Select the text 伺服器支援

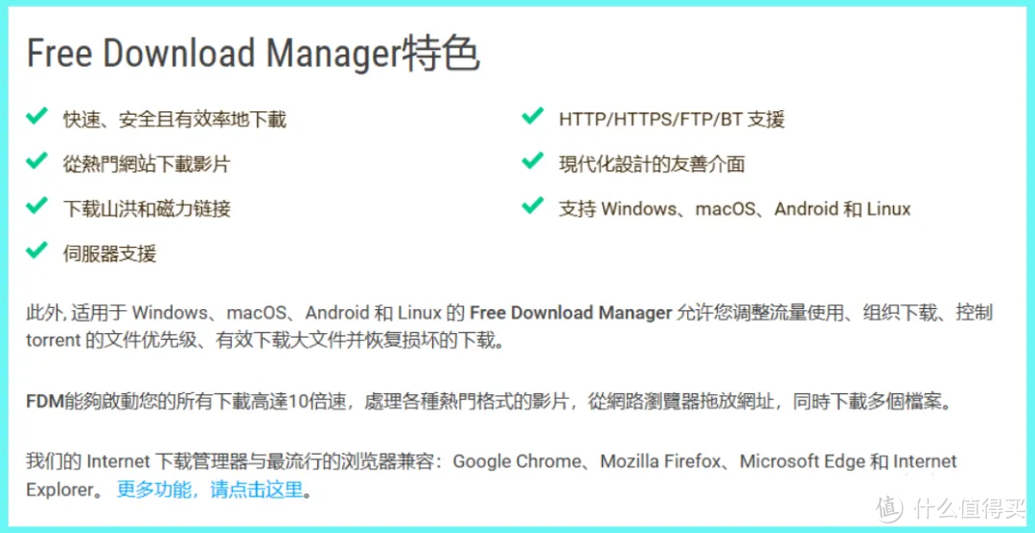(109, 254)
